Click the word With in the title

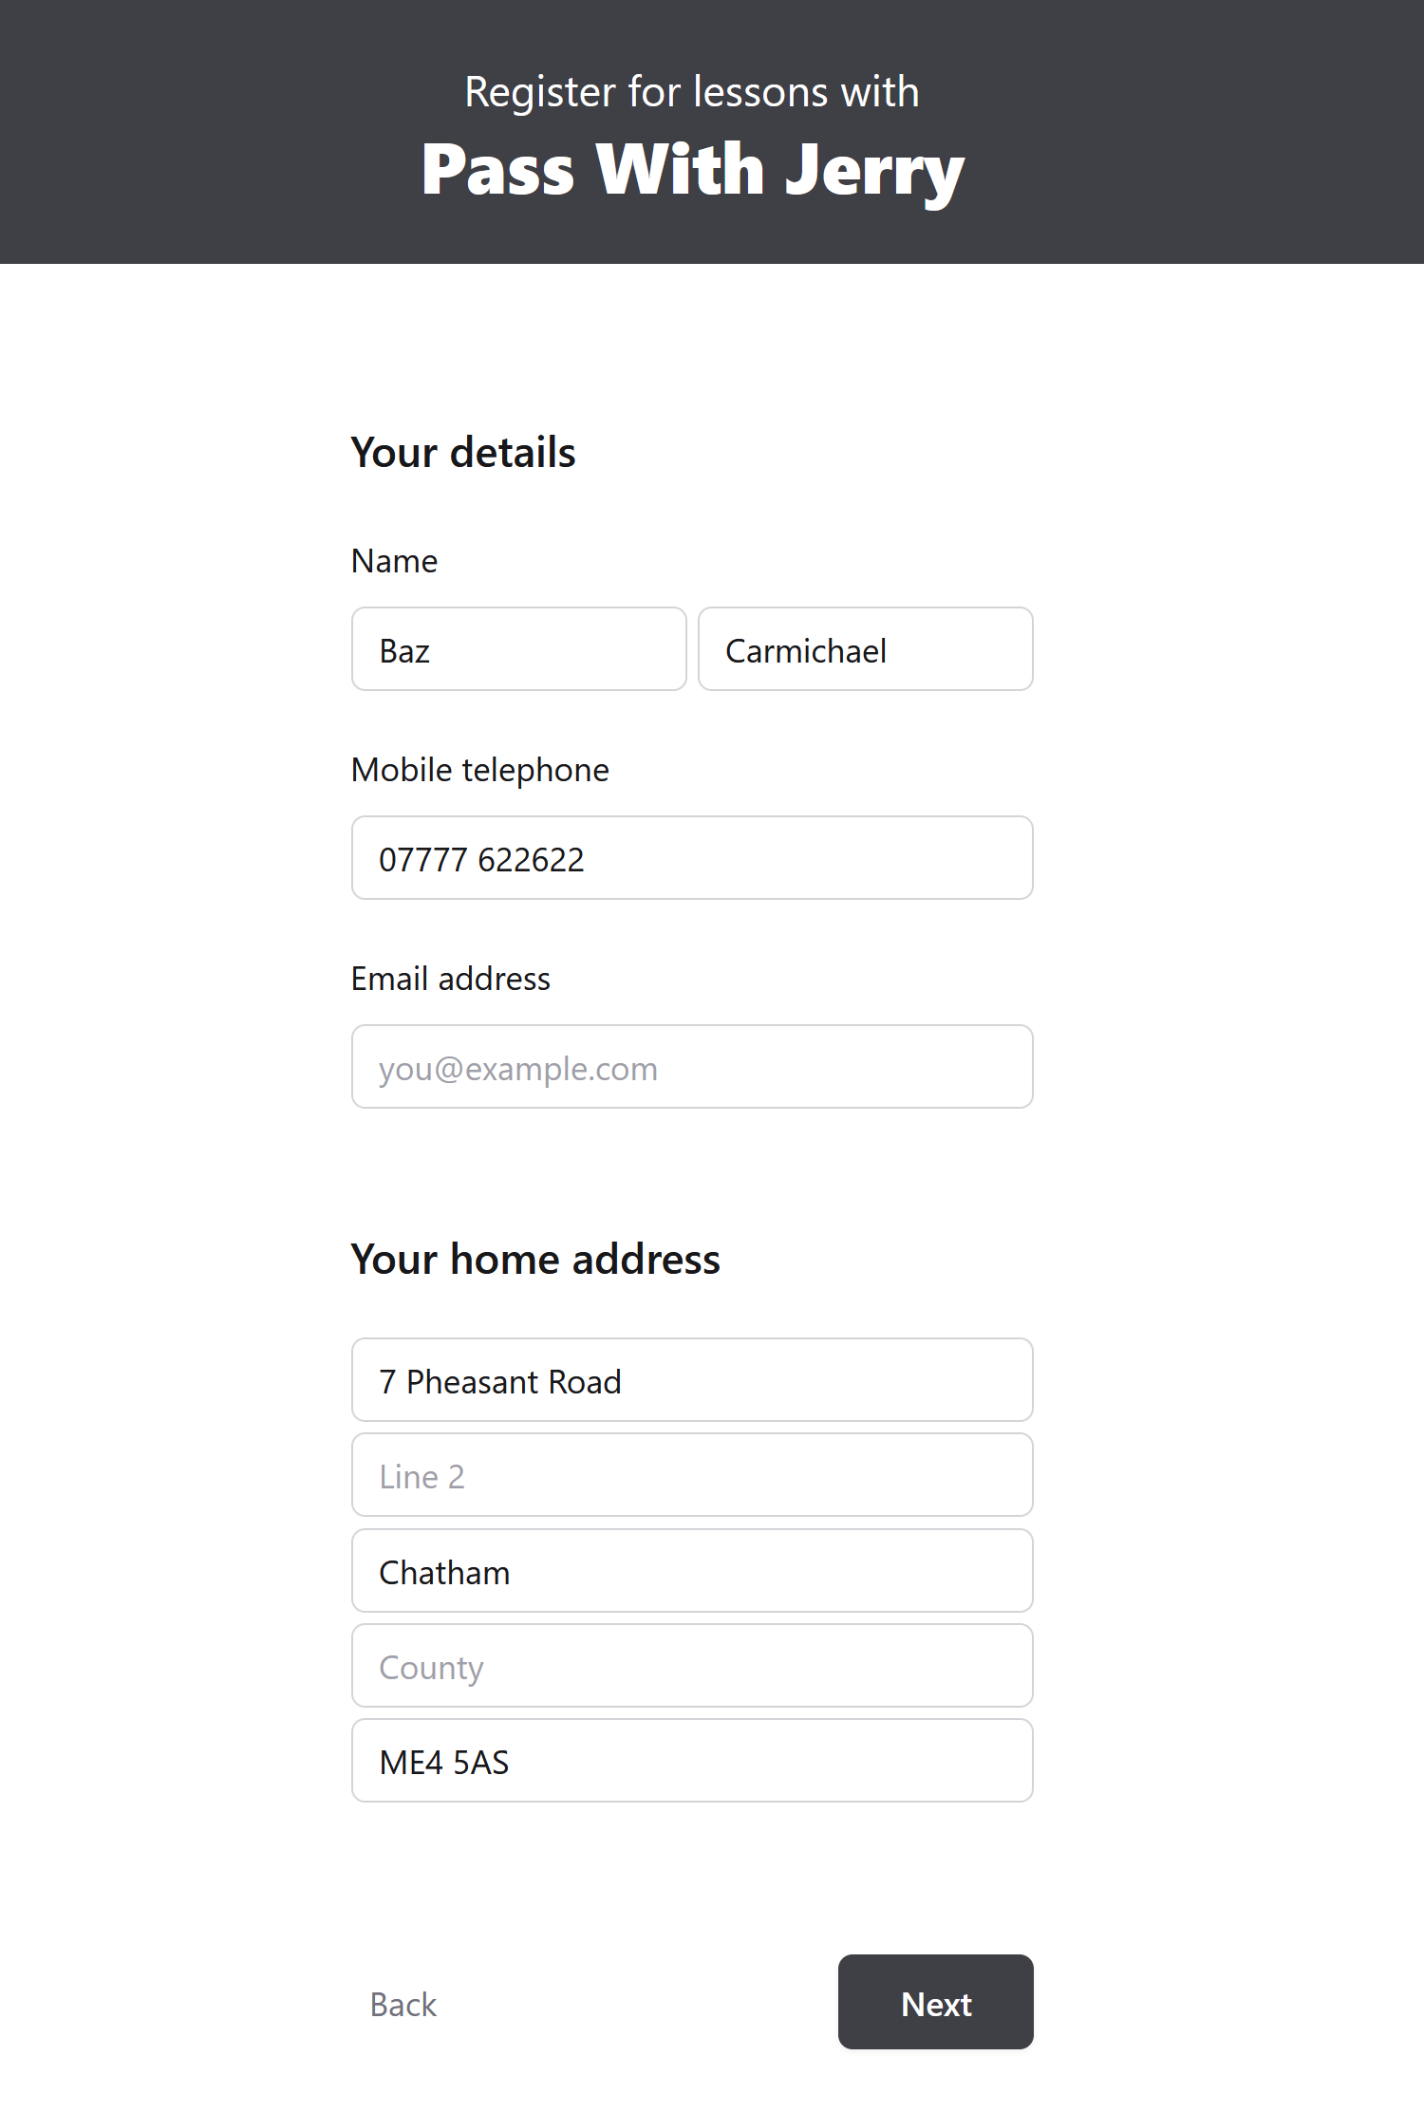click(x=680, y=171)
